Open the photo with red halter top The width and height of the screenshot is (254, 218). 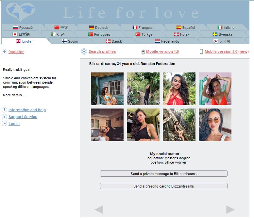(x=179, y=89)
